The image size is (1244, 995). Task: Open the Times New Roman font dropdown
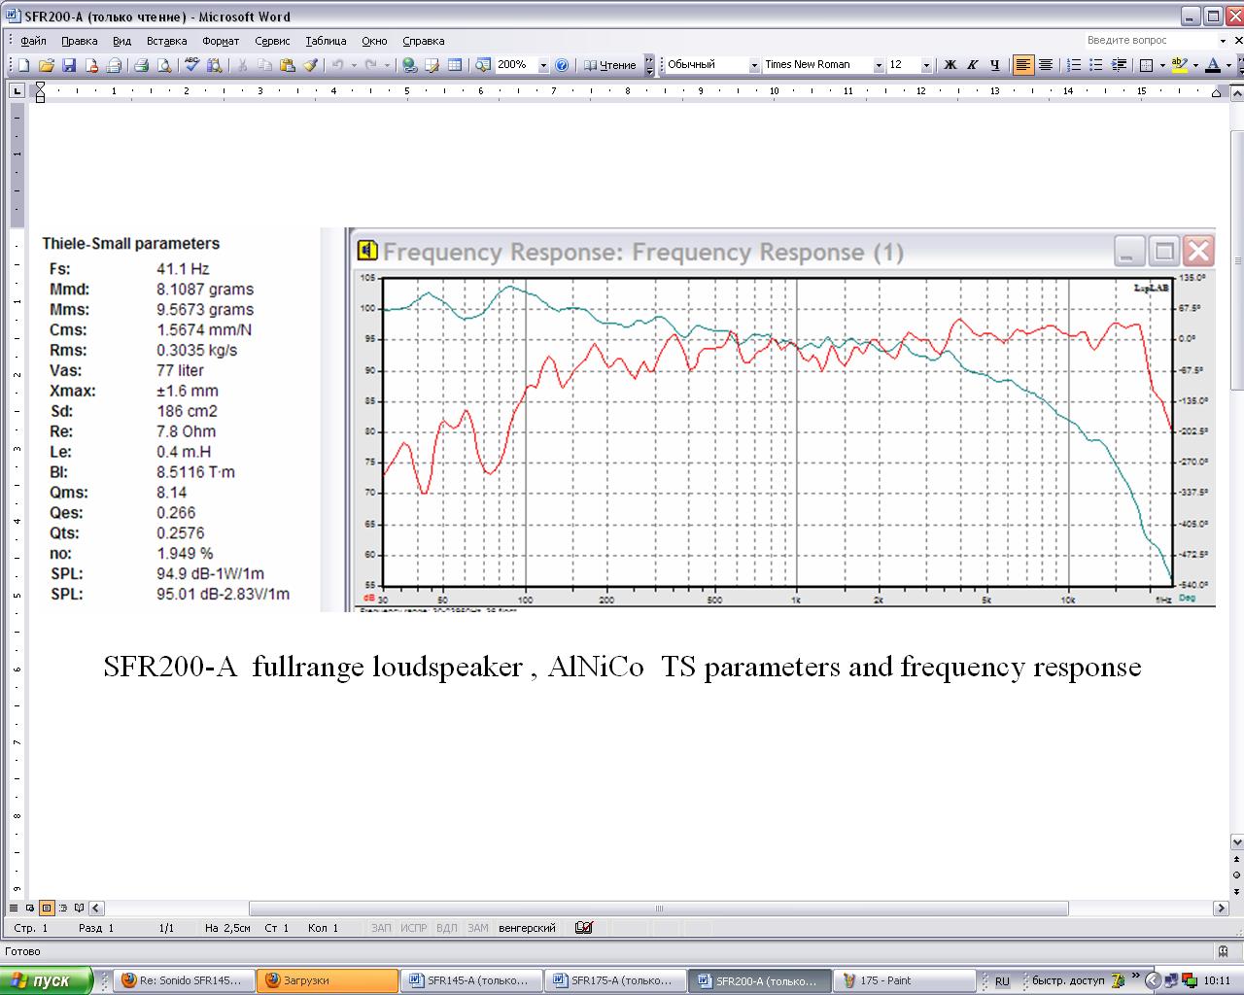pyautogui.click(x=879, y=65)
